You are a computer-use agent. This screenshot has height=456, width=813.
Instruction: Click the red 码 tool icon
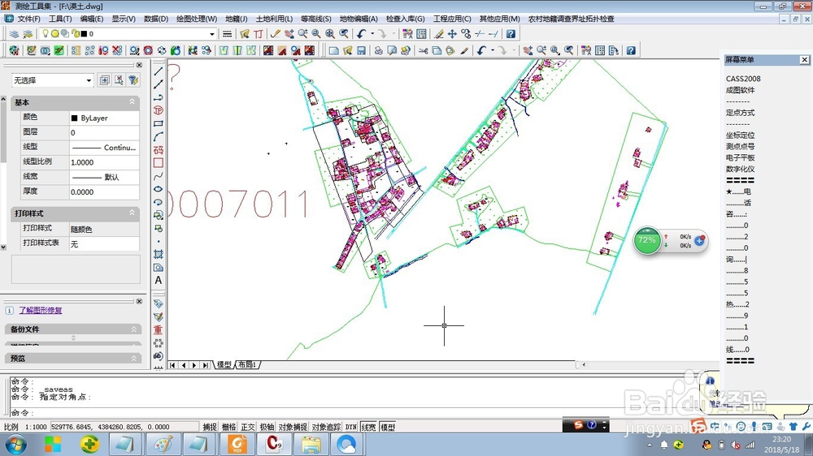coord(159,149)
